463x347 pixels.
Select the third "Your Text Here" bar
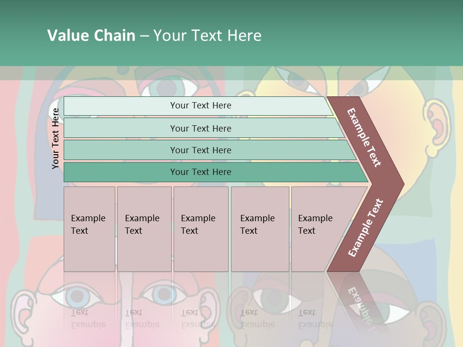click(200, 150)
